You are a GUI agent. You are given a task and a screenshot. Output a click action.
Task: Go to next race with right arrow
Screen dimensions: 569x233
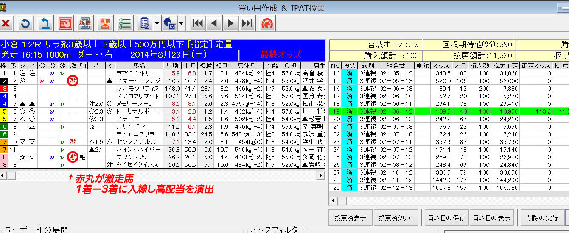tap(230, 23)
